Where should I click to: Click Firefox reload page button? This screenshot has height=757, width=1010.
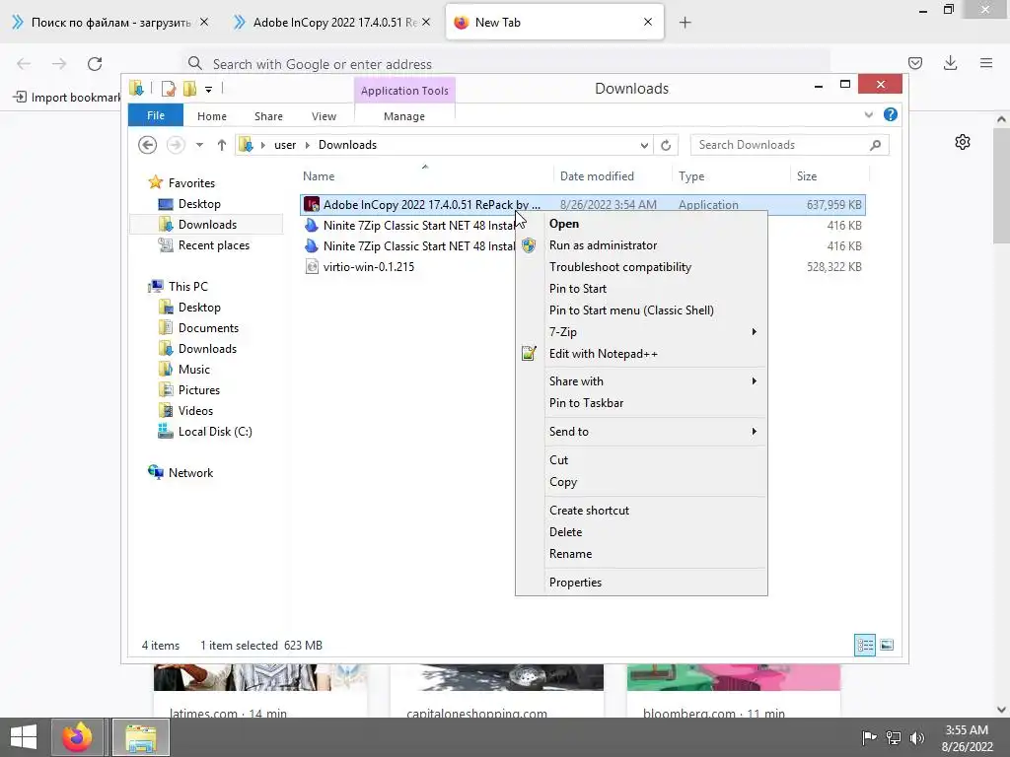point(95,64)
